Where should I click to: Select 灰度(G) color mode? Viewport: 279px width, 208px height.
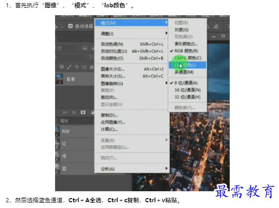[x=187, y=30]
